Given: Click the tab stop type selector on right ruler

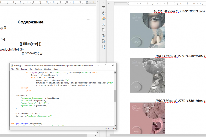Looking at the screenshot, I should (109, 3).
